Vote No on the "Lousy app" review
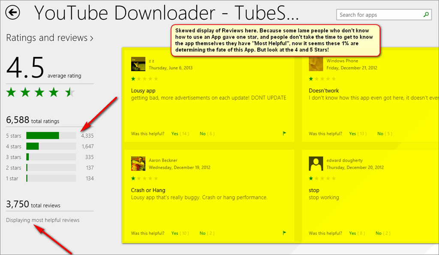Viewport: 439px width, 255px height. click(203, 134)
